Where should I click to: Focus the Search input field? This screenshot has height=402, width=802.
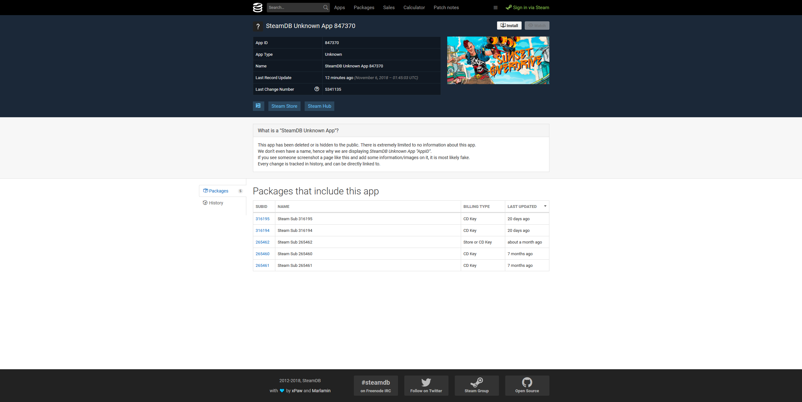295,8
